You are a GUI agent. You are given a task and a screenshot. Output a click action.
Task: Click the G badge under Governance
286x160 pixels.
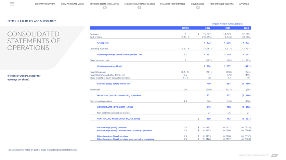(x=198, y=7)
